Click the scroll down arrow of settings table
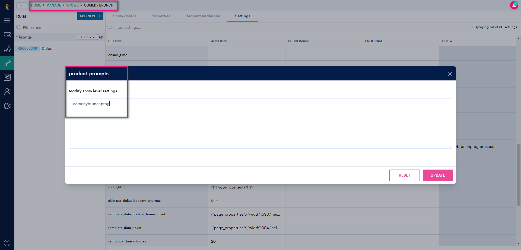Image resolution: width=521 pixels, height=250 pixels. tap(519, 243)
